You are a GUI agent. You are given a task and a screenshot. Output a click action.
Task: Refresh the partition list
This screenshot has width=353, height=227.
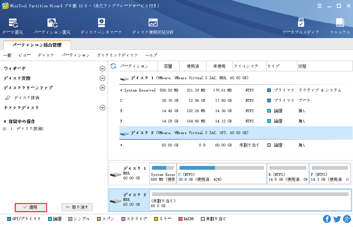pos(114,66)
